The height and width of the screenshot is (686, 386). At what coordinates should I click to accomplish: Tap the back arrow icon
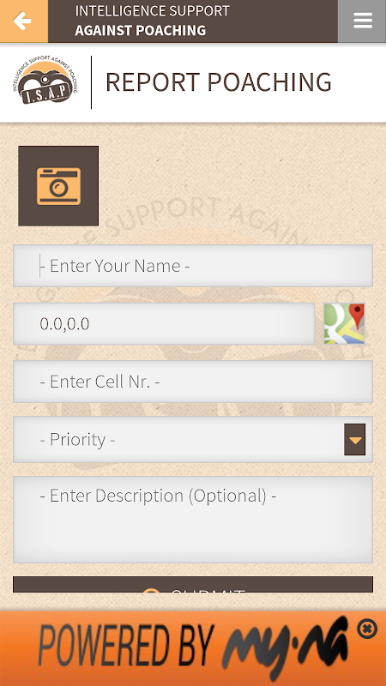point(22,21)
